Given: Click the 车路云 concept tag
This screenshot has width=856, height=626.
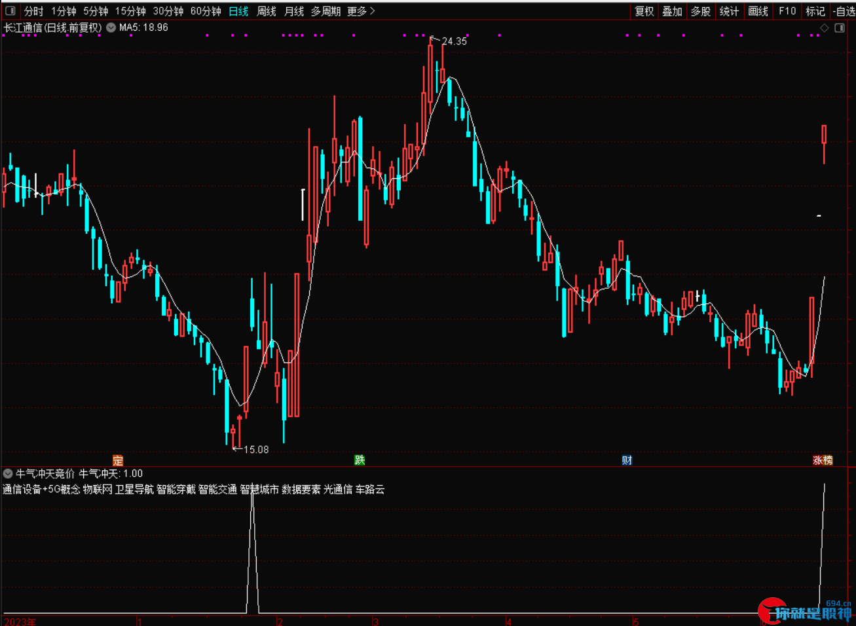Looking at the screenshot, I should (370, 489).
